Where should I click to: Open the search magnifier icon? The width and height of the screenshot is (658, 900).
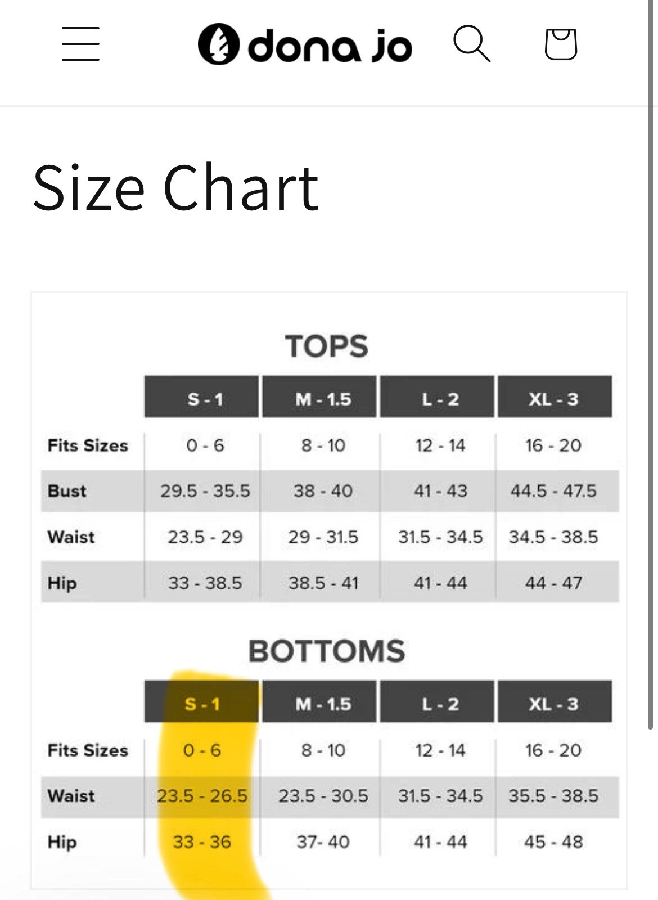(472, 43)
